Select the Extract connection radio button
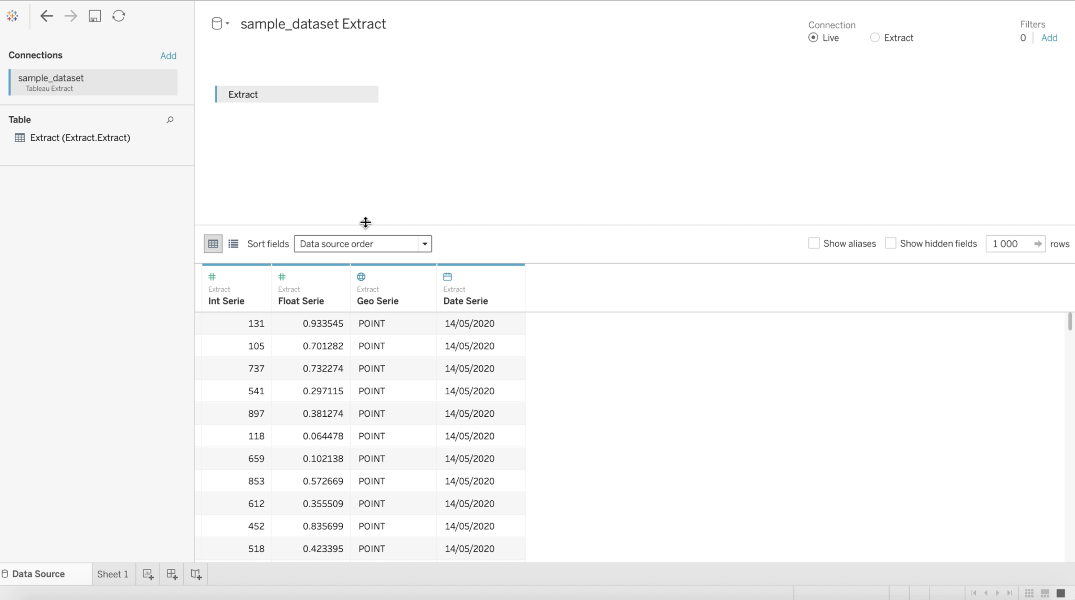The height and width of the screenshot is (600, 1075). pyautogui.click(x=874, y=37)
